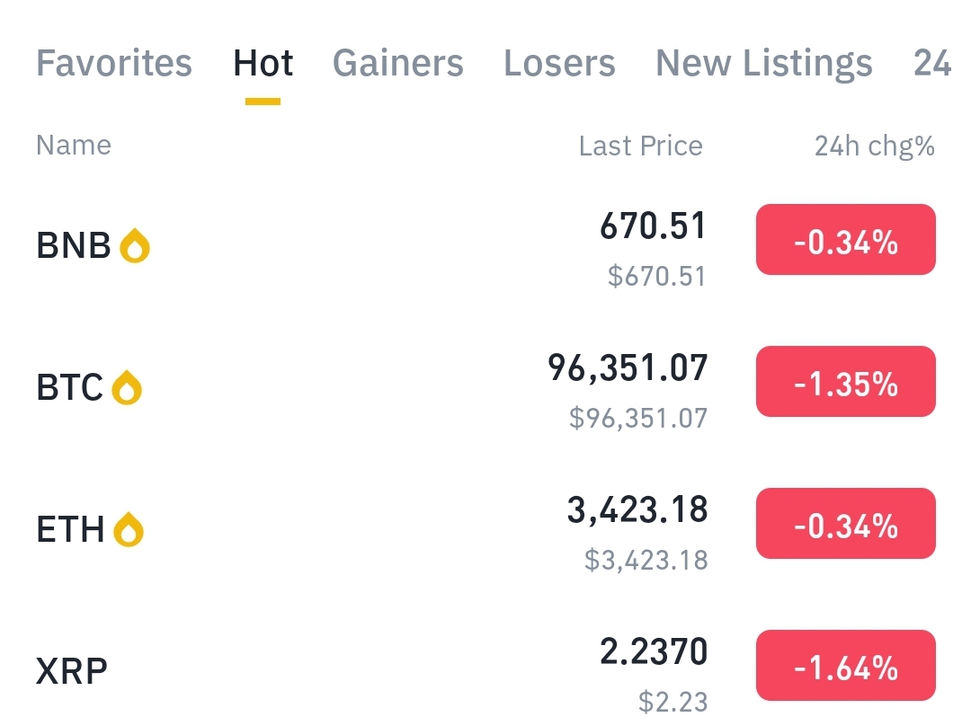Click the BNB hot flame icon

tap(134, 245)
